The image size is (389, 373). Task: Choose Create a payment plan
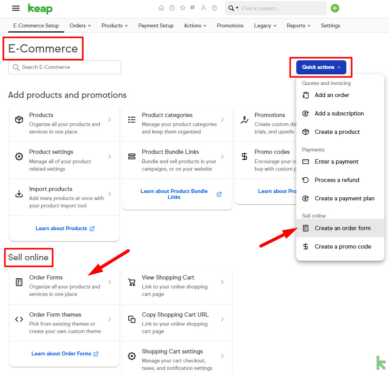(x=340, y=198)
